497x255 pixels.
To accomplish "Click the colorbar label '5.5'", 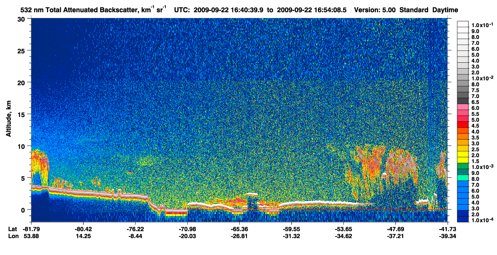I will [476, 114].
